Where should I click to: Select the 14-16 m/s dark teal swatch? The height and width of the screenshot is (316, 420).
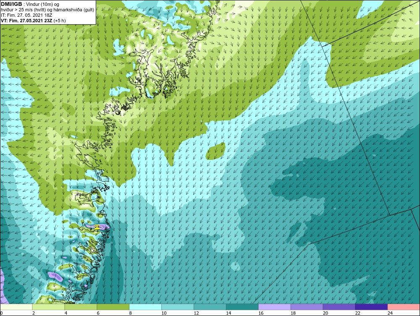click(242, 307)
